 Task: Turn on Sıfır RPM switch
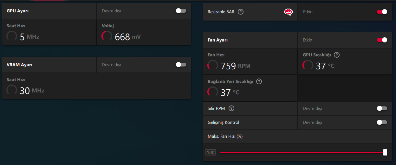[382, 108]
